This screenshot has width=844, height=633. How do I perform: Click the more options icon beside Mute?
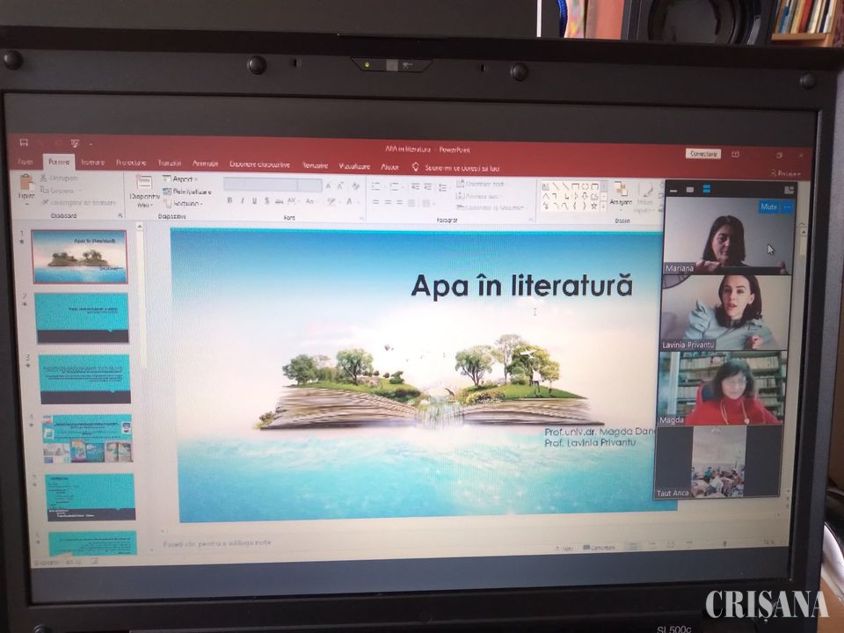point(787,207)
